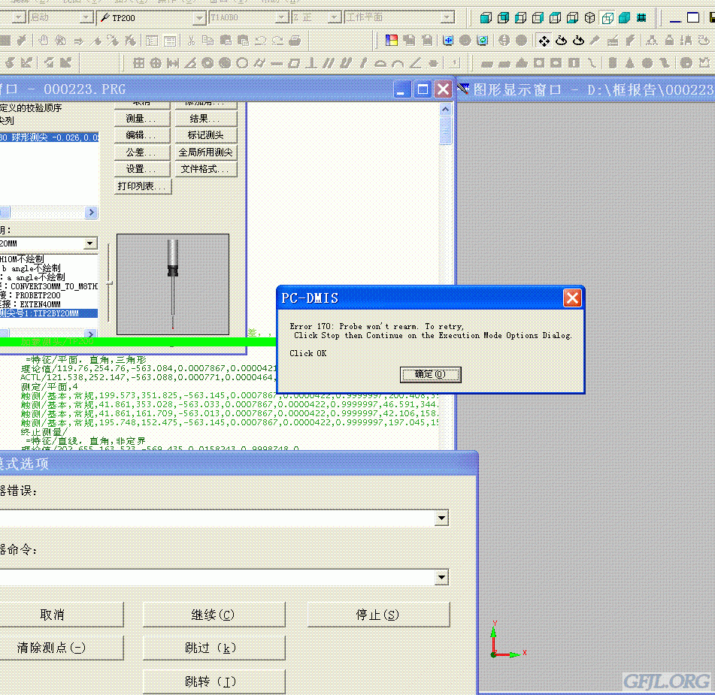Click the perpendicularity inverted-T icon
The image size is (715, 695).
pos(311,63)
